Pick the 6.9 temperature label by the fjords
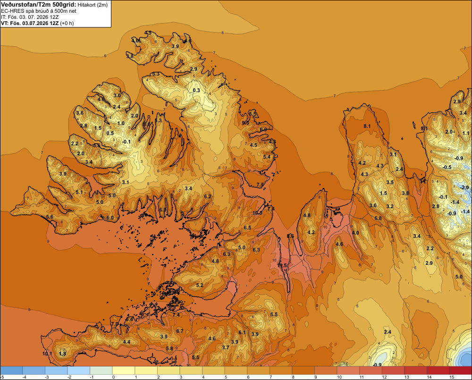The image size is (472, 380). click(x=163, y=210)
